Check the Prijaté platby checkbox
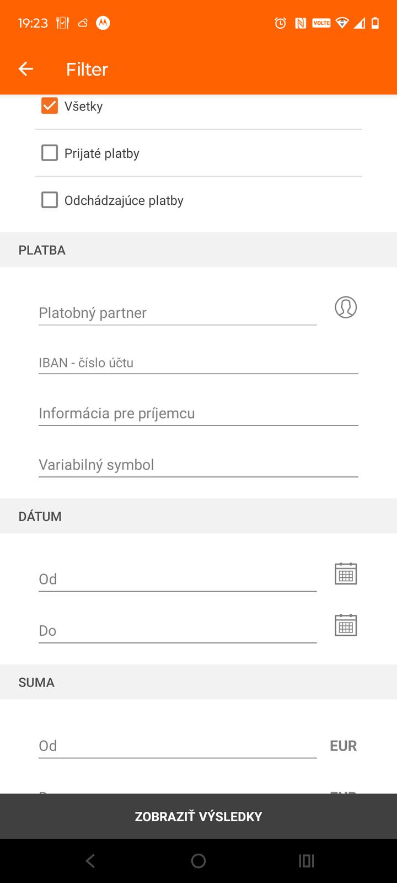The width and height of the screenshot is (397, 883). [x=50, y=153]
